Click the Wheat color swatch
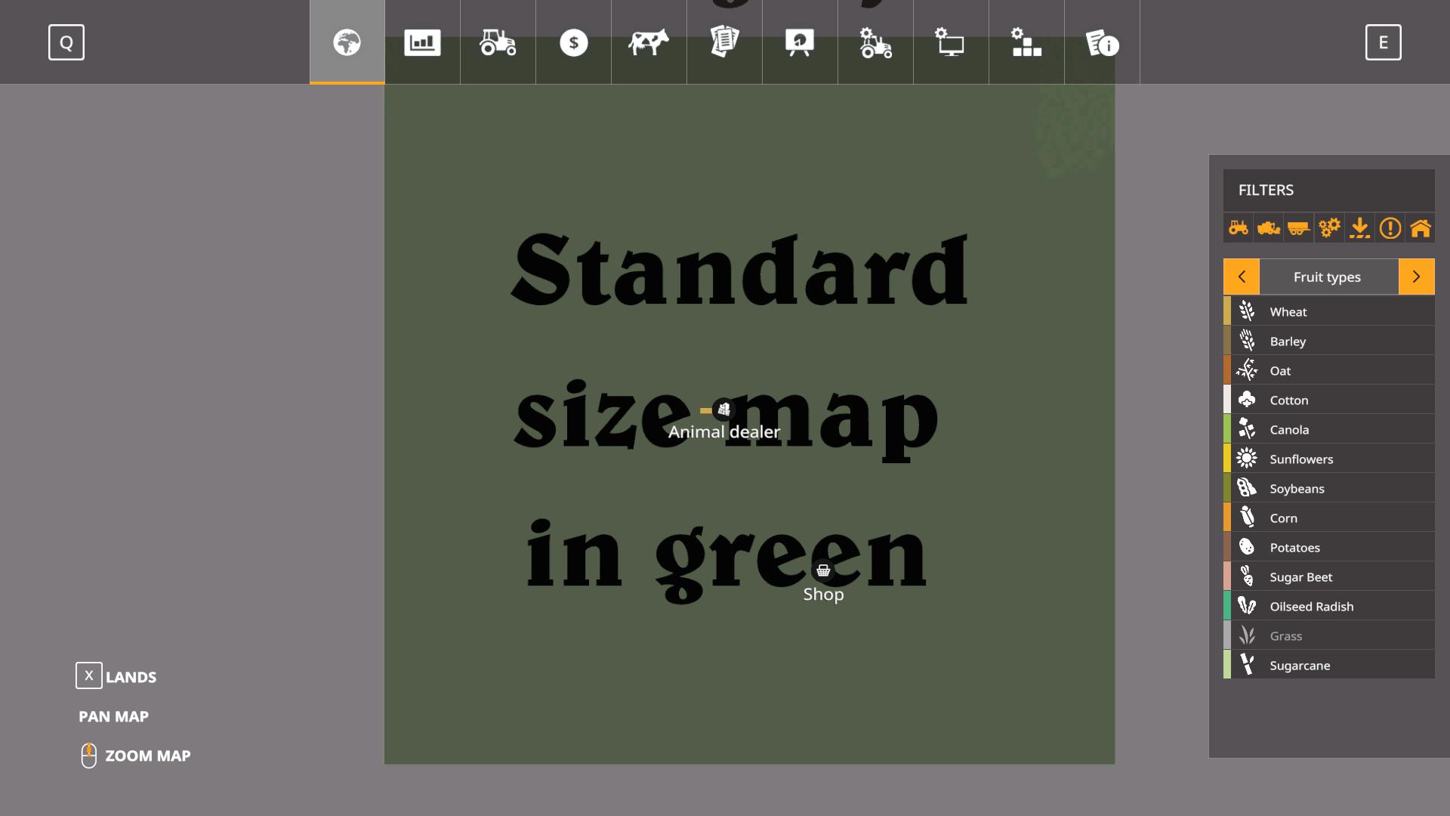 pyautogui.click(x=1227, y=311)
